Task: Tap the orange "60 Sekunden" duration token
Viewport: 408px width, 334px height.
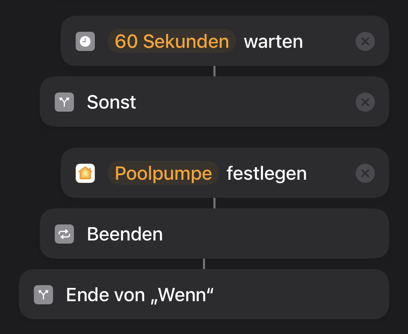Action: click(x=172, y=41)
